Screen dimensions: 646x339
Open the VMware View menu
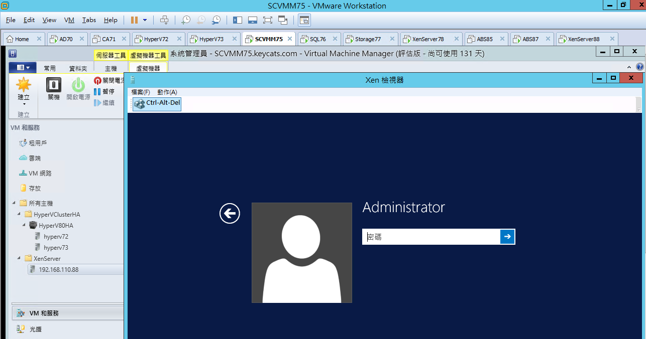(x=49, y=20)
